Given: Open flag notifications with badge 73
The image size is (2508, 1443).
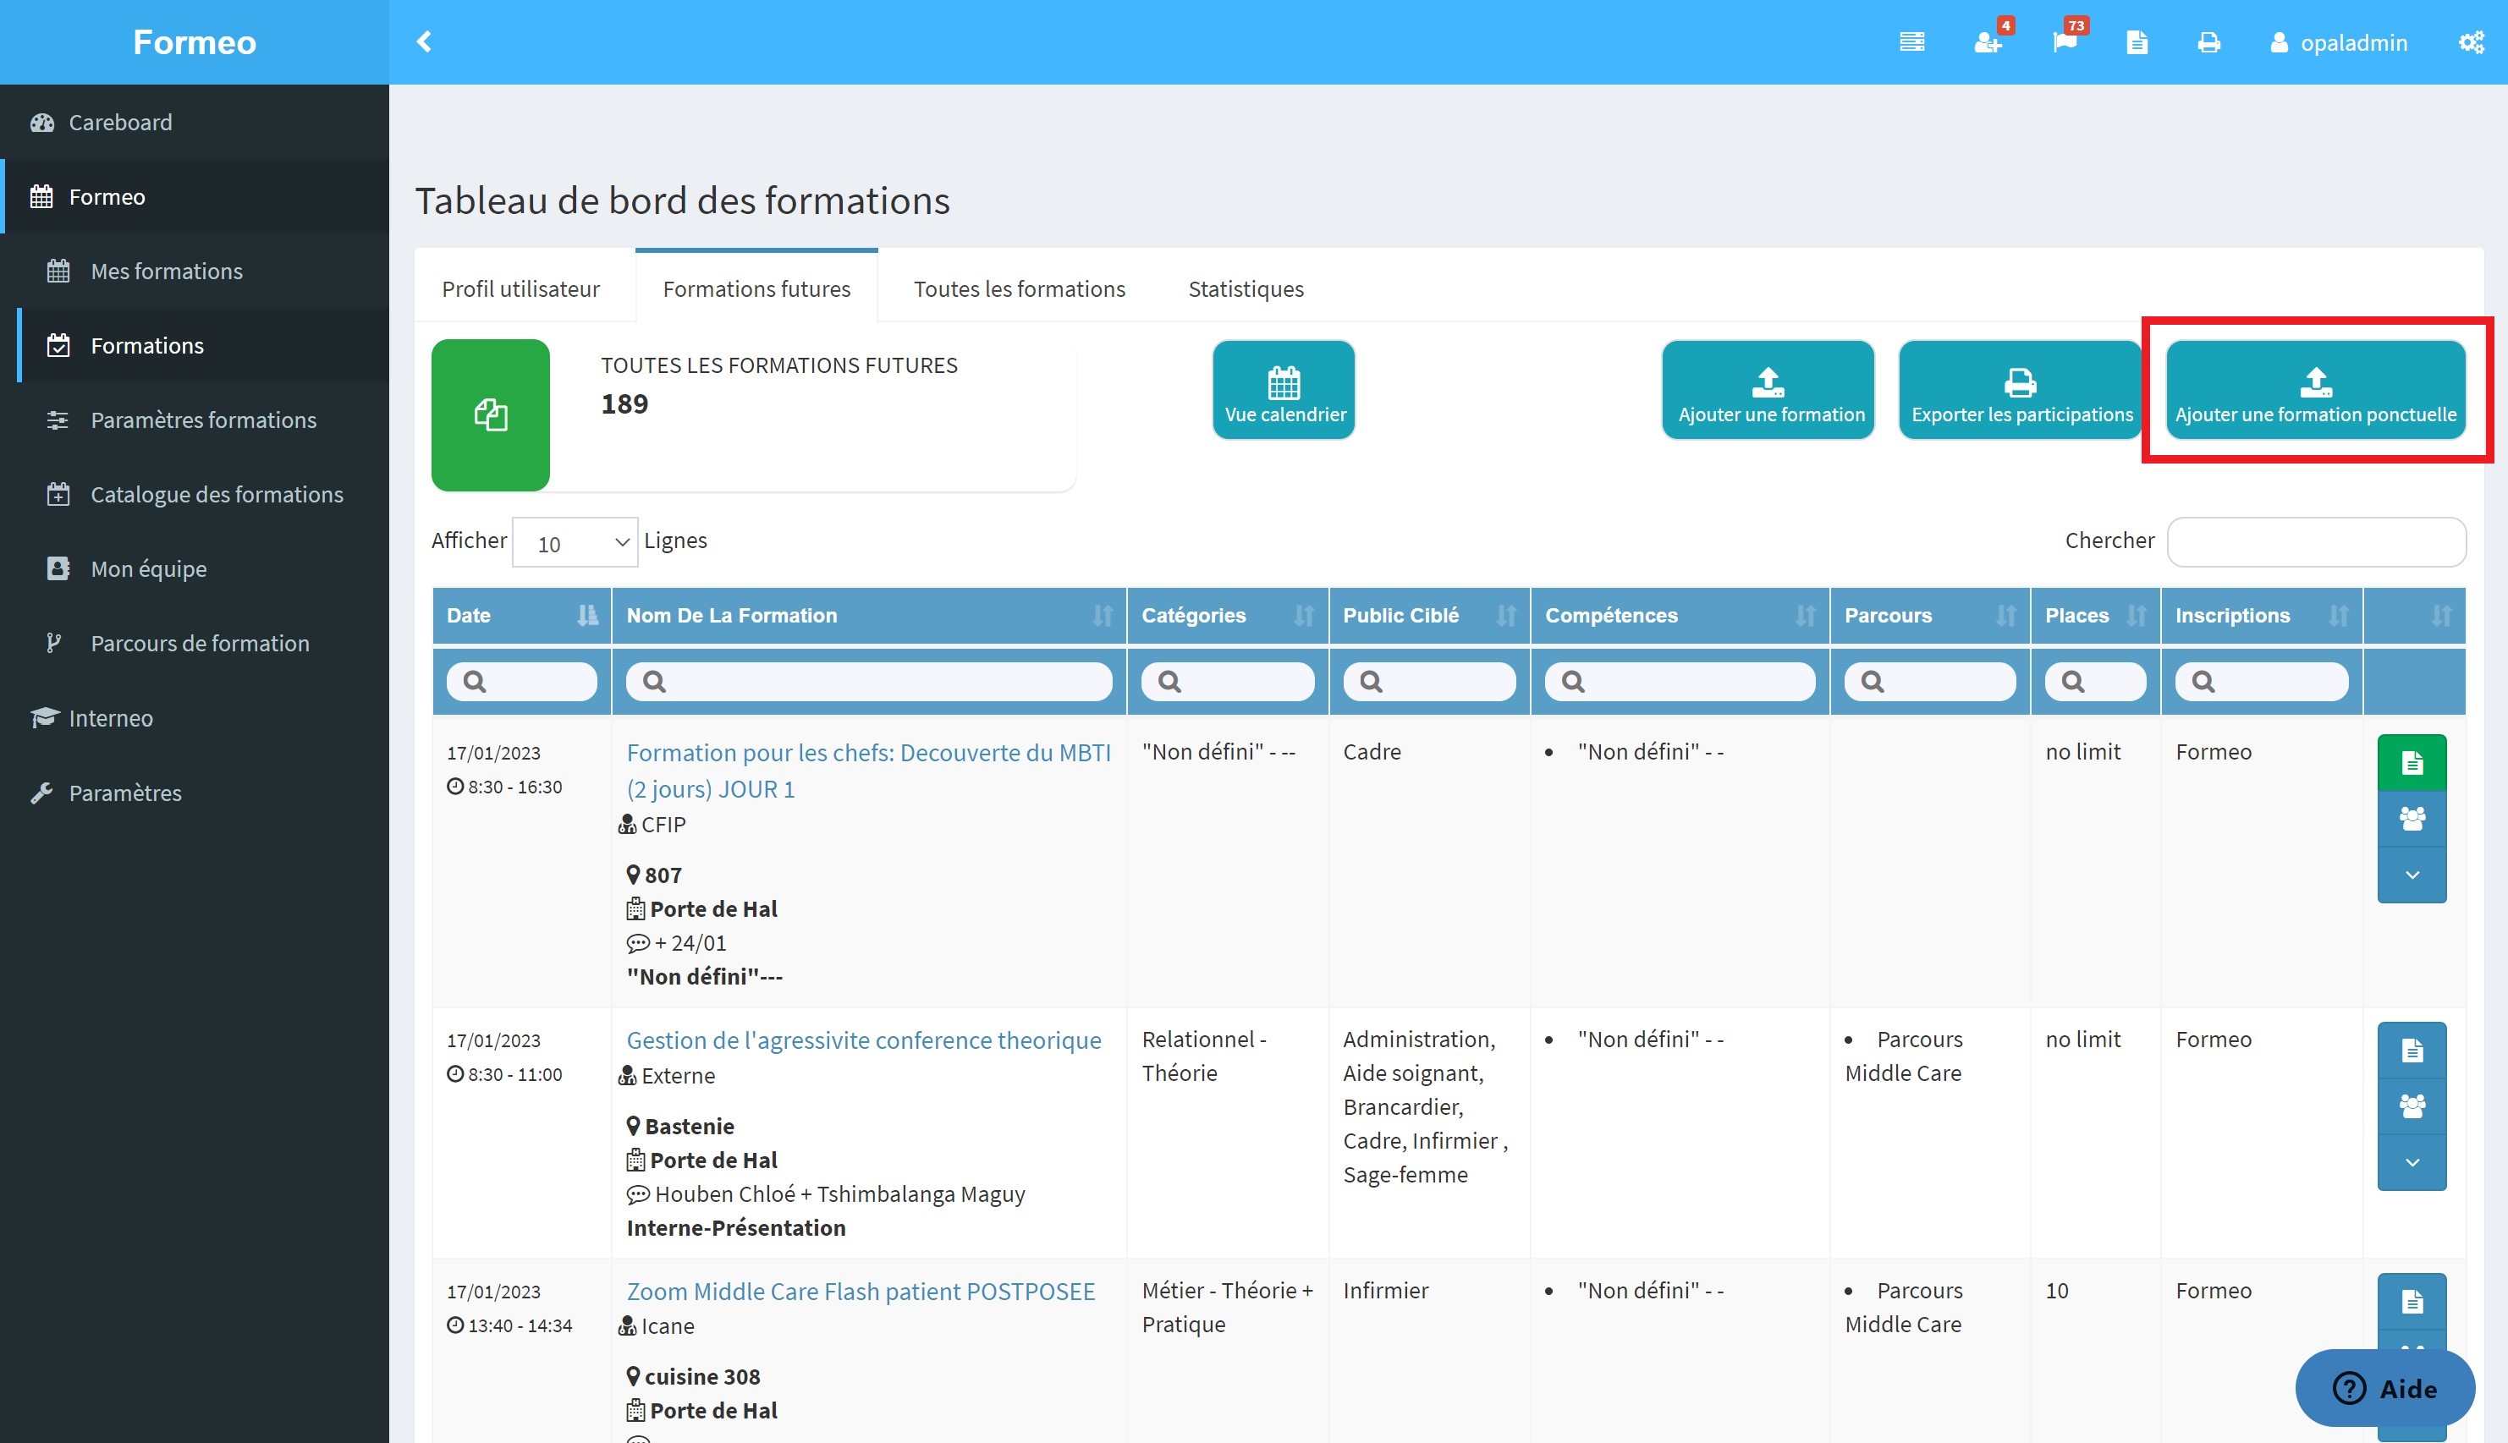Looking at the screenshot, I should pos(2065,41).
